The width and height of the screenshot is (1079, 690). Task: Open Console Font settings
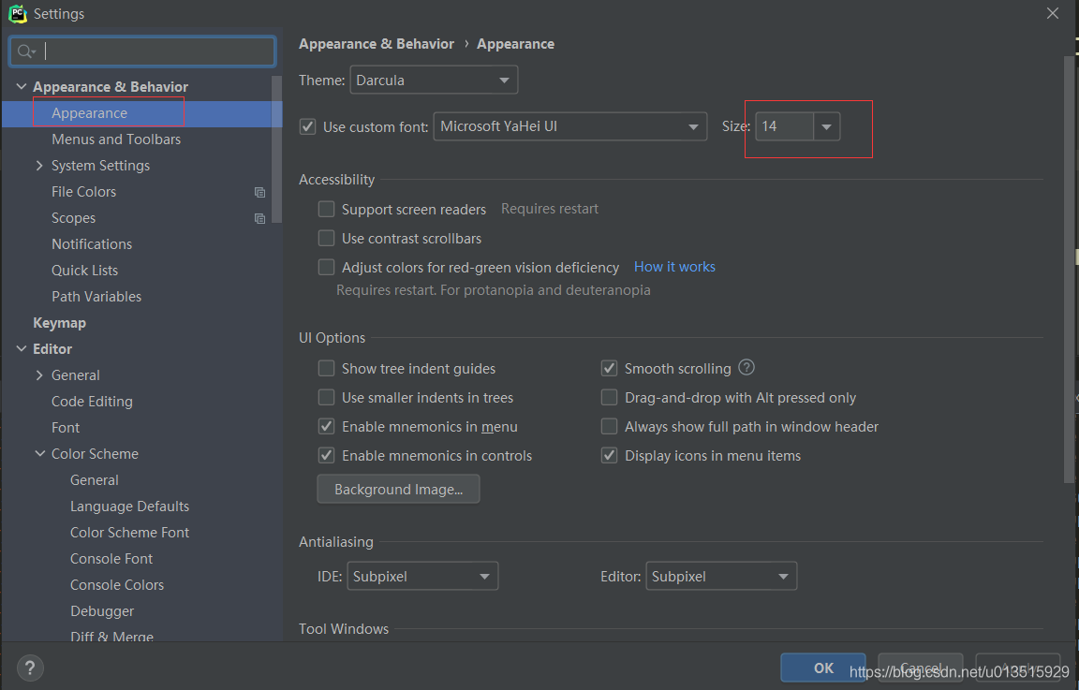[111, 559]
